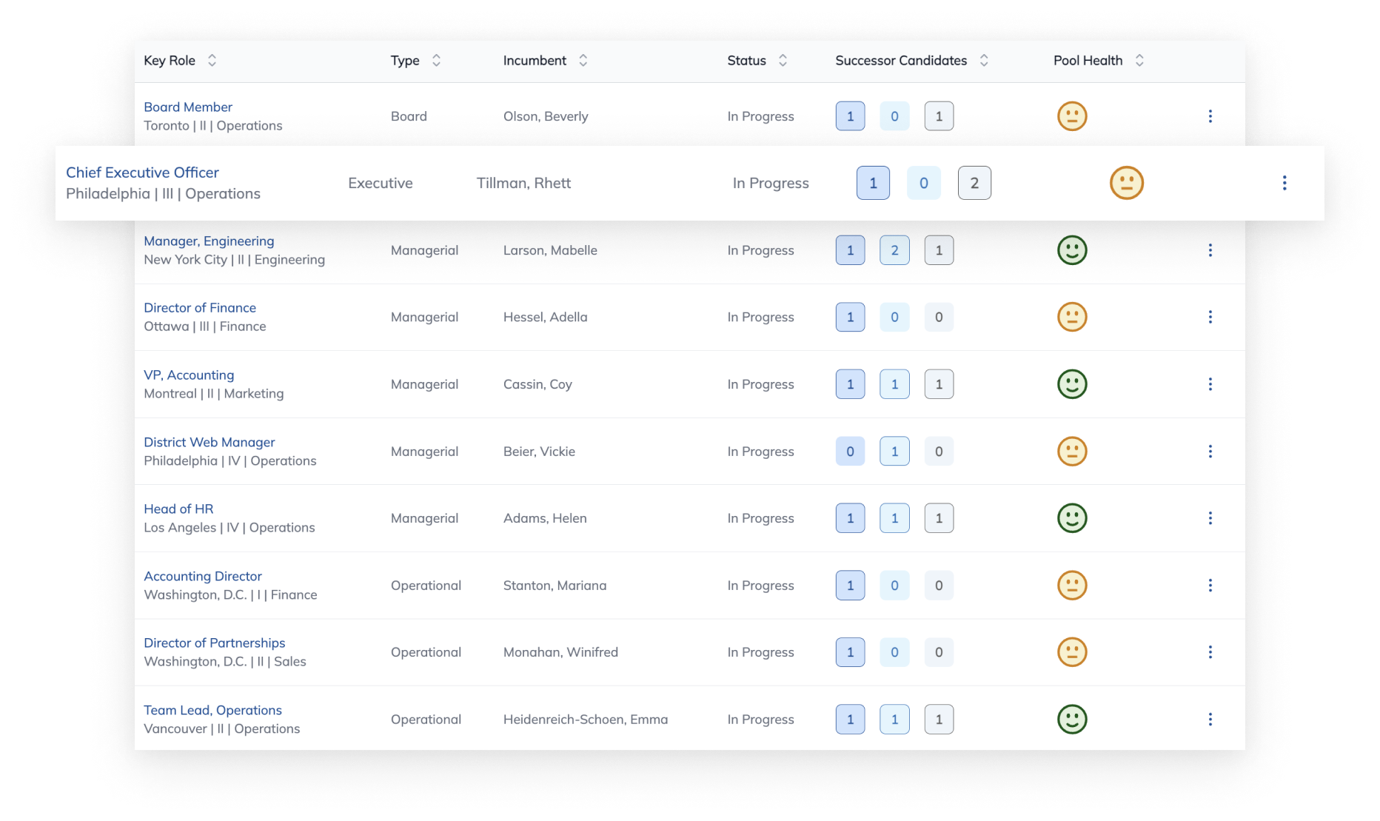The width and height of the screenshot is (1380, 821).
Task: Sort by Pool Health column
Action: pos(1139,61)
